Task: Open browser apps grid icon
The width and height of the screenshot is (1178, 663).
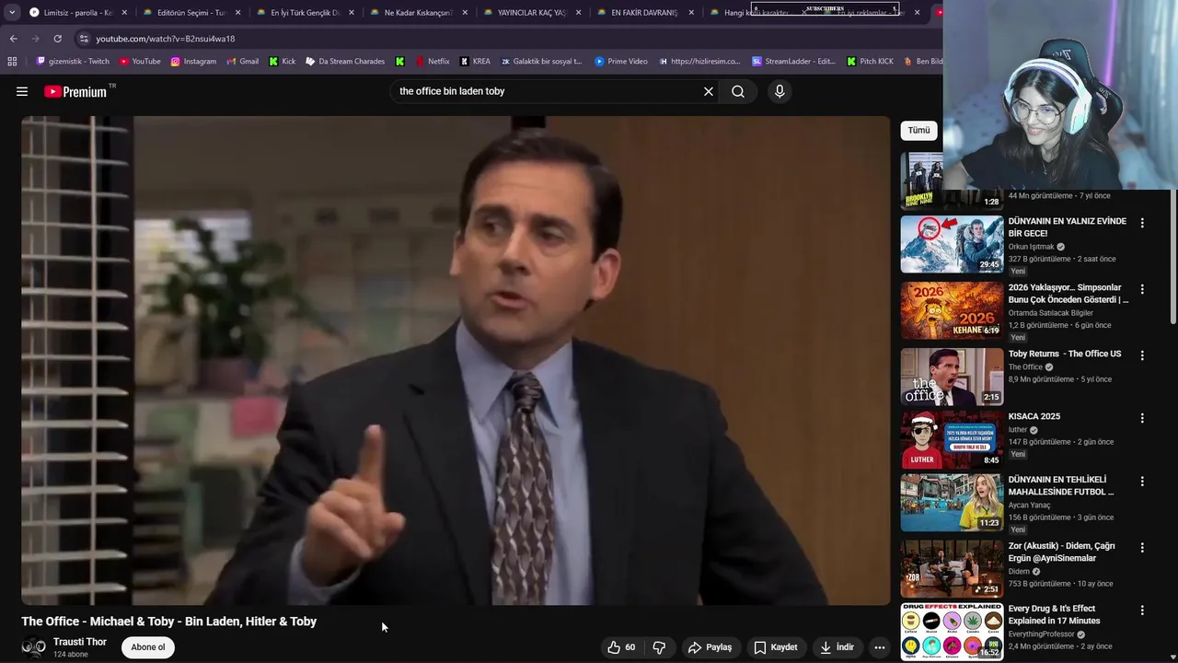Action: point(12,62)
